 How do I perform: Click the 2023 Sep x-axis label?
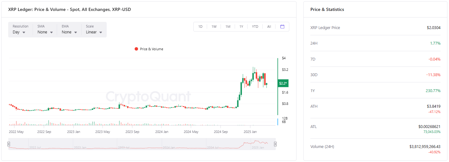click(132, 132)
